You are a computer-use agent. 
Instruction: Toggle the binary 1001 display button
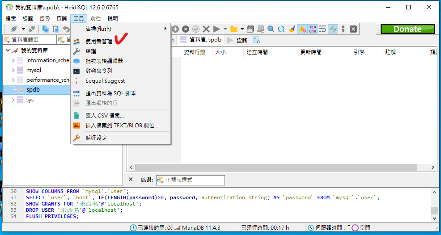312,29
